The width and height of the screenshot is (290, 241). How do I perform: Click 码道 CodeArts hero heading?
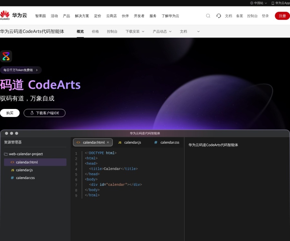click(40, 85)
